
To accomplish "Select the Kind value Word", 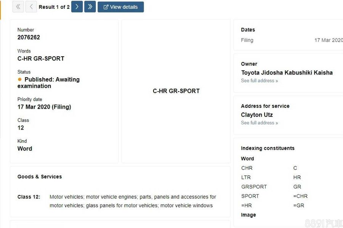I will (25, 149).
